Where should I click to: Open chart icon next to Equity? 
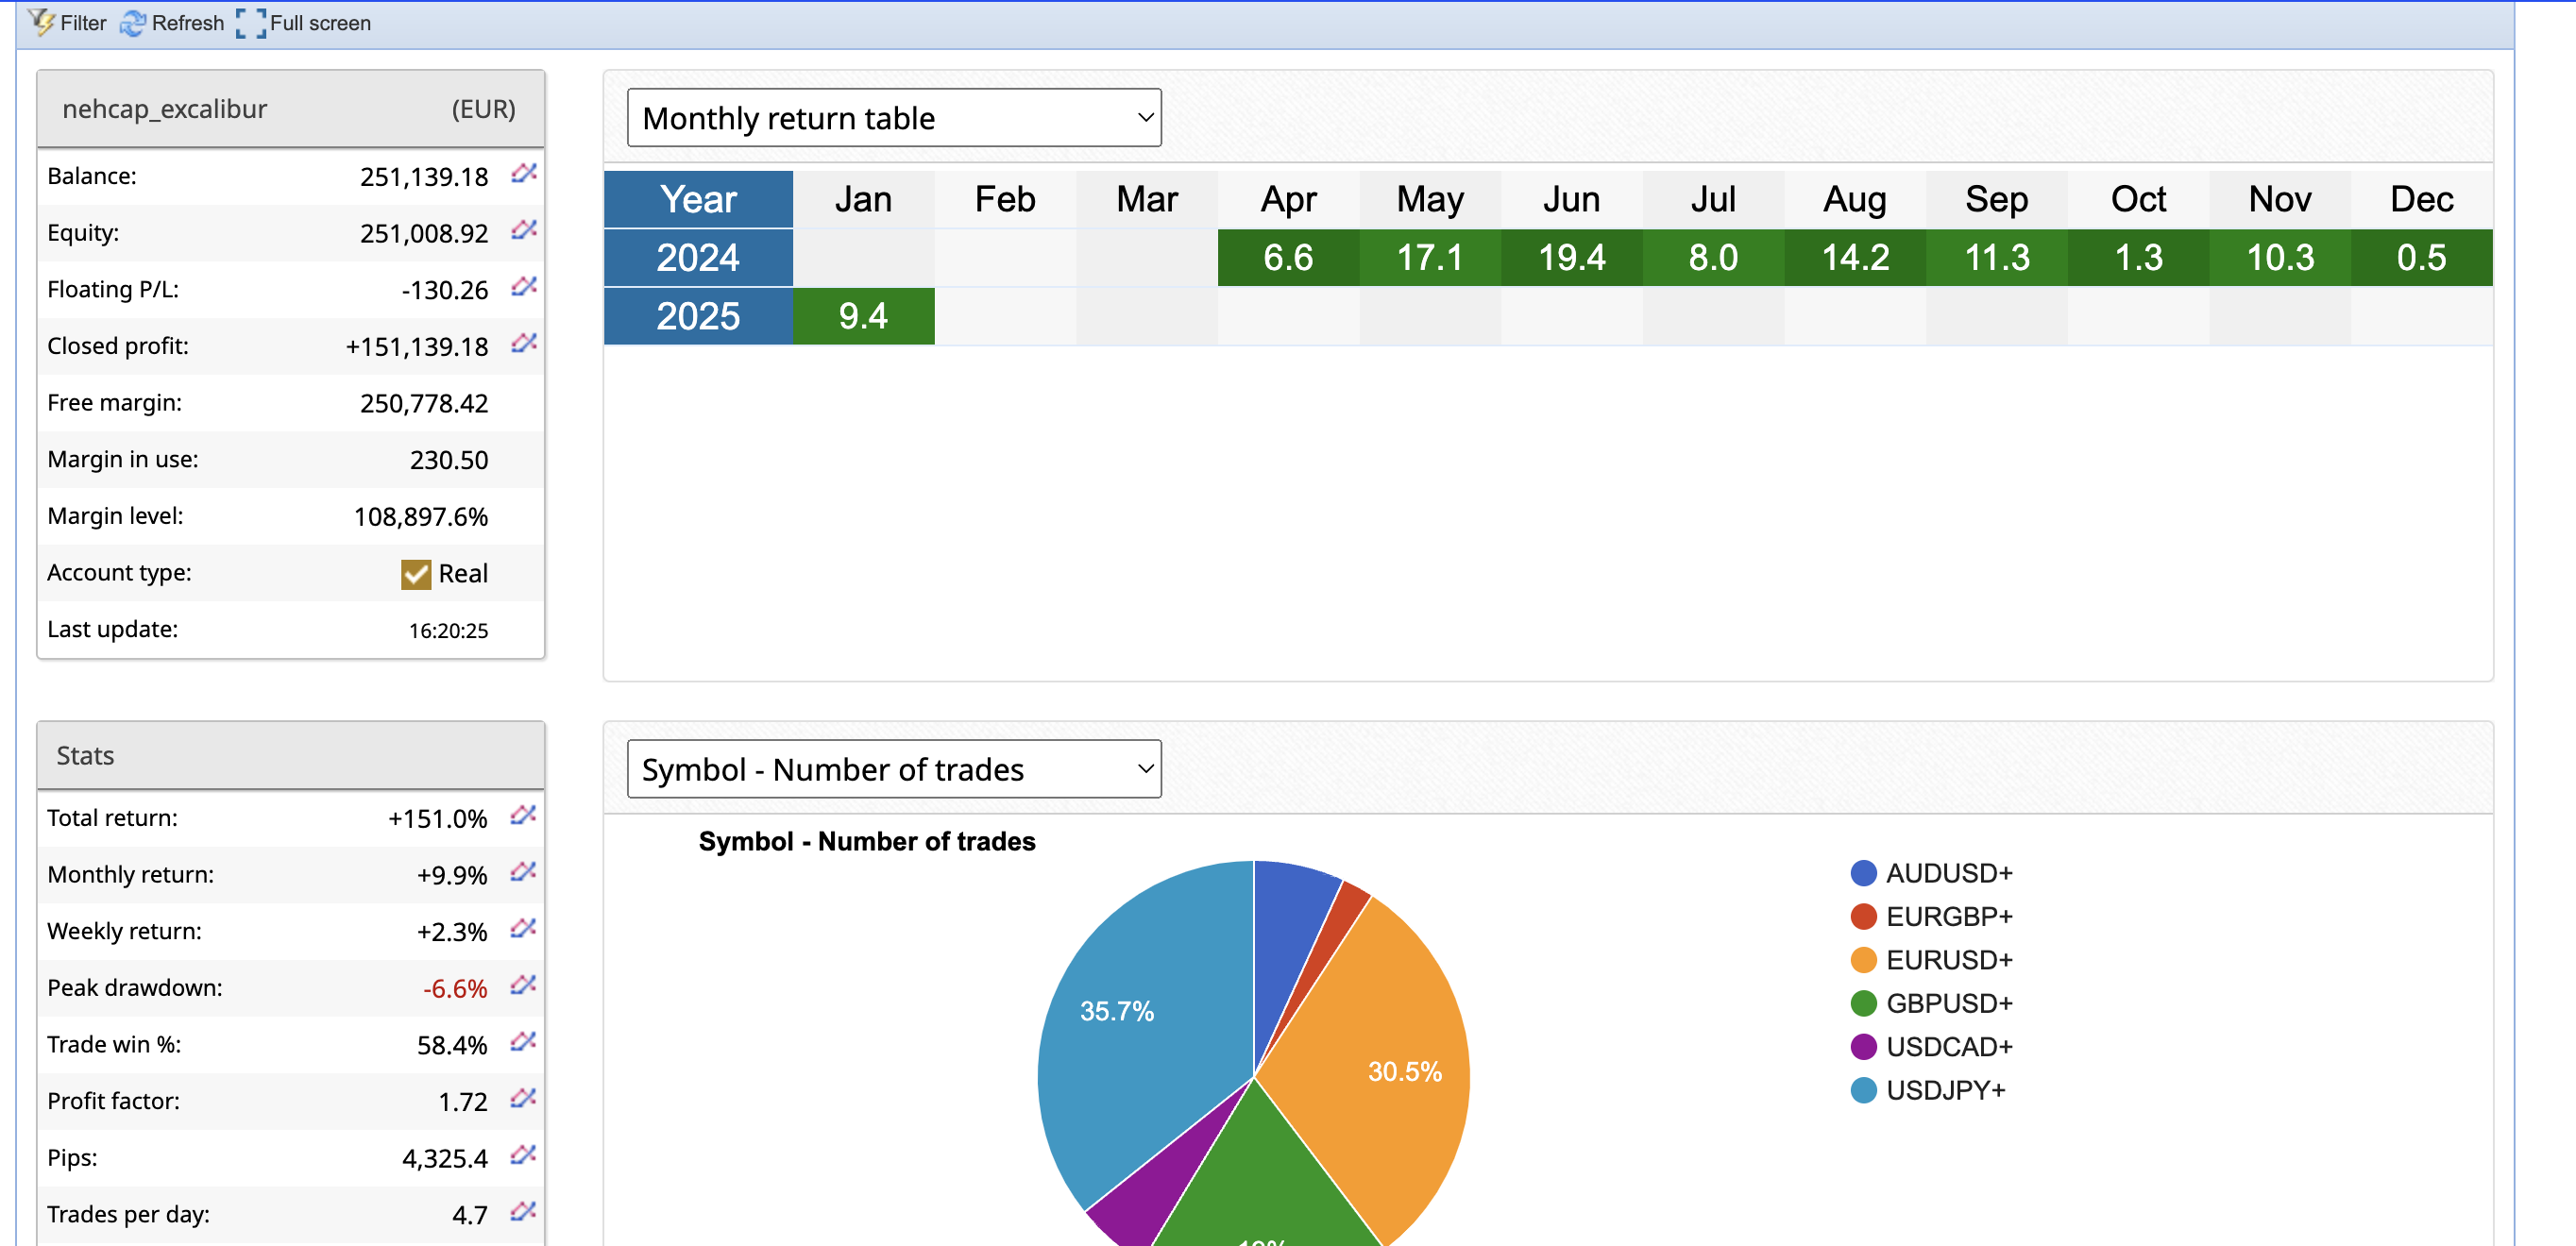[524, 231]
